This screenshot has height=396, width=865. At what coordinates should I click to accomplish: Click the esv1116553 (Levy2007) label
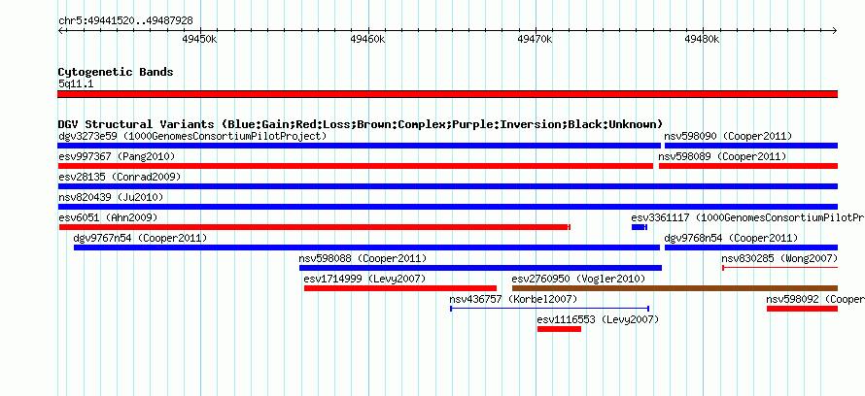point(598,319)
